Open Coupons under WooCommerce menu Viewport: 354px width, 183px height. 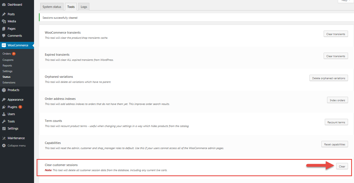coord(8,60)
